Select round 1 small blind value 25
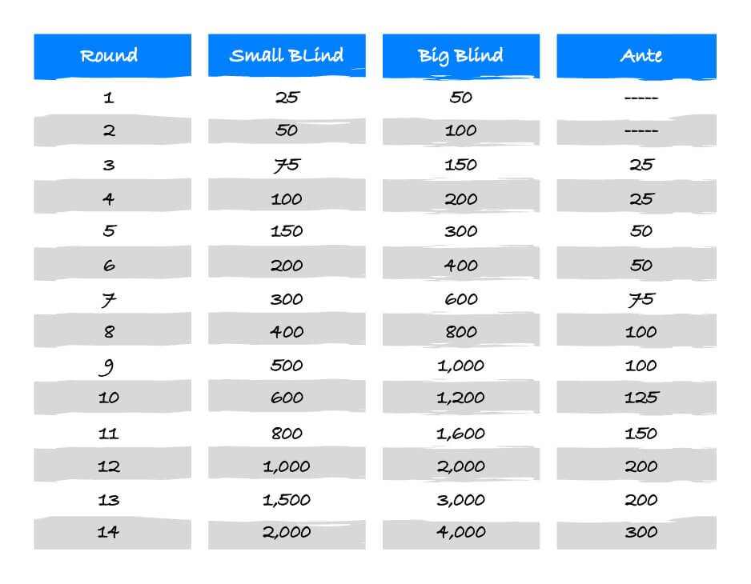 [x=287, y=98]
